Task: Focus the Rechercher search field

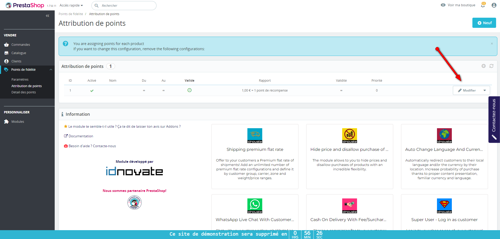Action: click(x=124, y=5)
